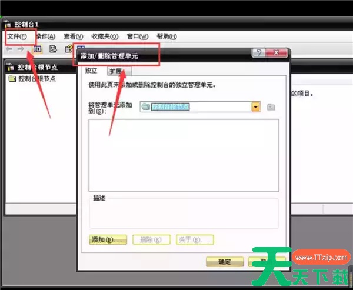Click the 描述 description box

coord(184,213)
